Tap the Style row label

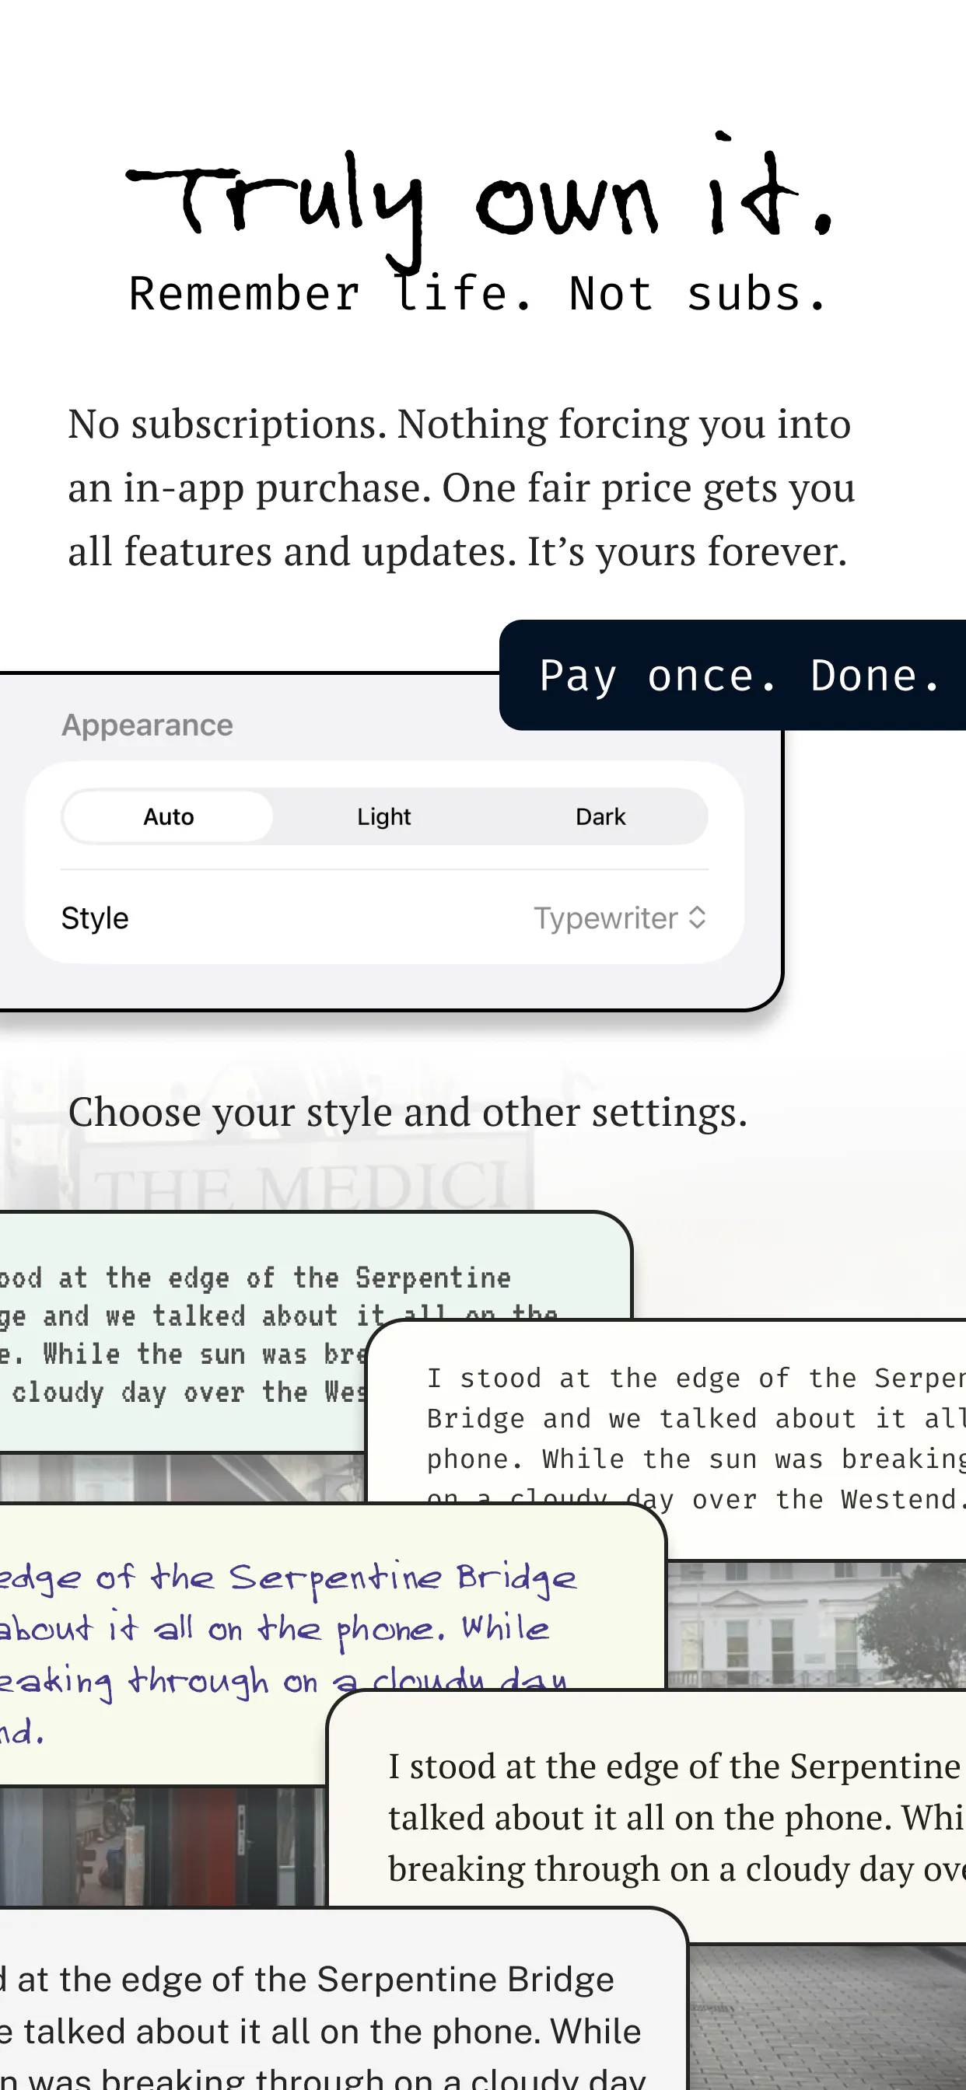click(95, 918)
